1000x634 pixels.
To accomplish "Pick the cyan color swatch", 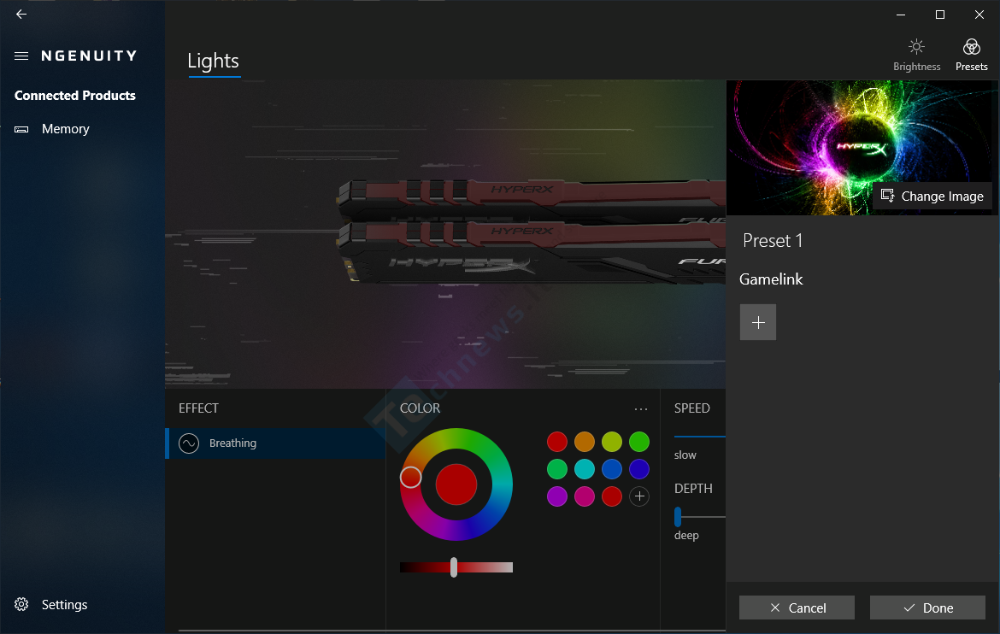I will [x=584, y=469].
